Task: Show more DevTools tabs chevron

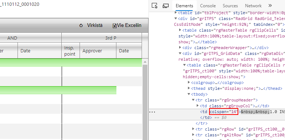Action: pos(270,5)
